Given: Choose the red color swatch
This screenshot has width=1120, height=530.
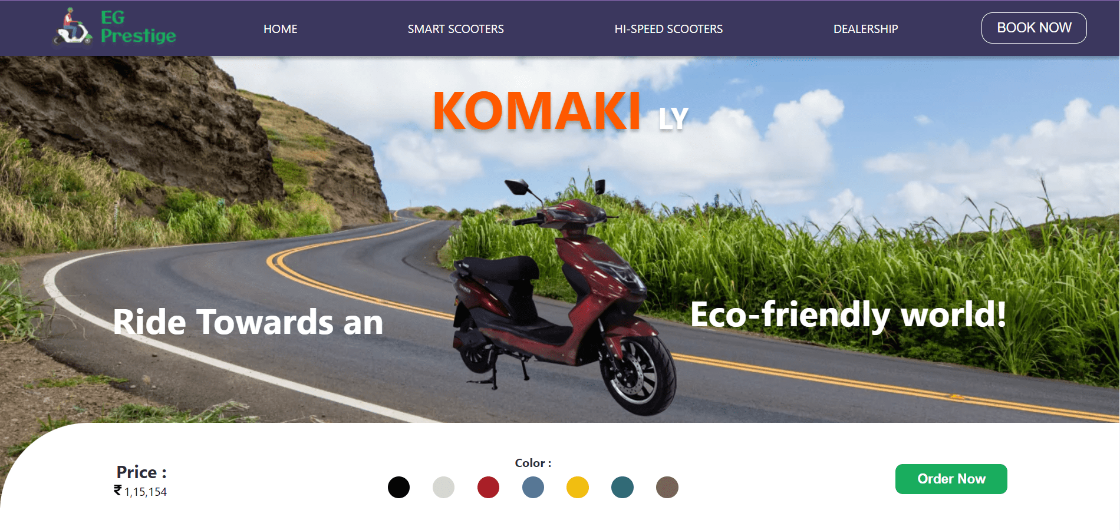Looking at the screenshot, I should (488, 487).
